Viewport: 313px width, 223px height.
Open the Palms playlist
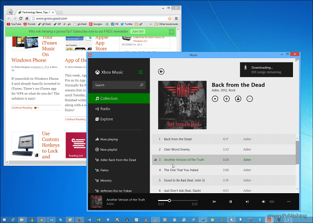(x=102, y=170)
